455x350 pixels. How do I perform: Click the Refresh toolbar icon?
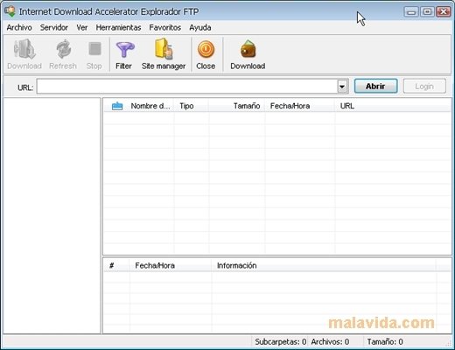click(63, 49)
